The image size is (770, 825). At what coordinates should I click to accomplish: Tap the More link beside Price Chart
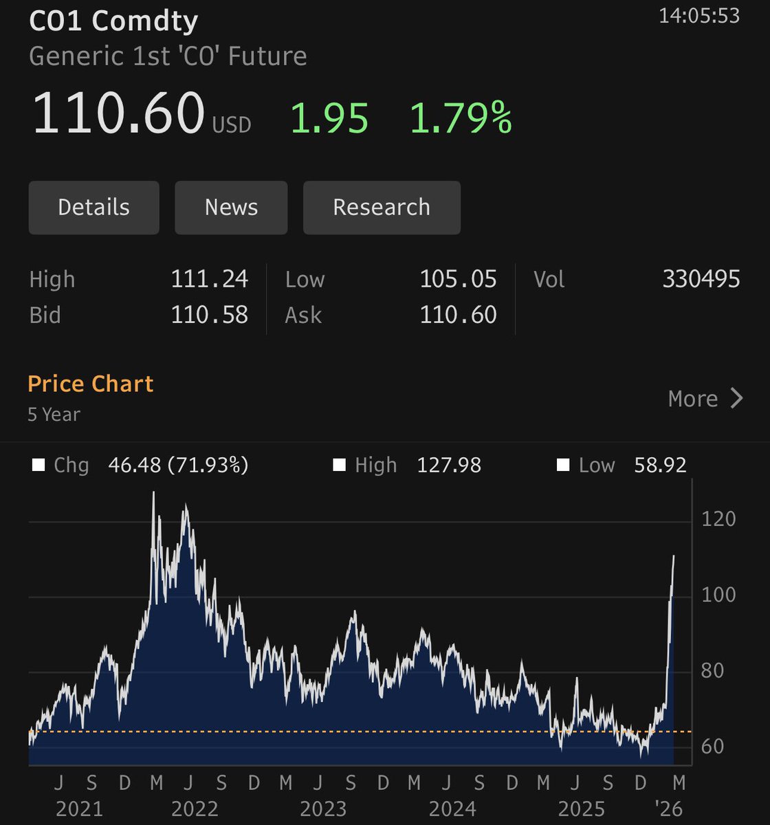pos(693,399)
